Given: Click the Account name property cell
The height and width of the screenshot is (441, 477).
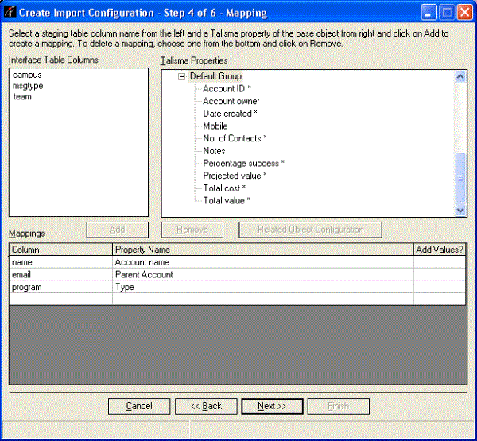Looking at the screenshot, I should (x=263, y=262).
